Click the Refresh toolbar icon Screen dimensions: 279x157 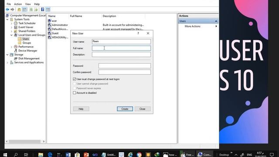click(x=31, y=10)
